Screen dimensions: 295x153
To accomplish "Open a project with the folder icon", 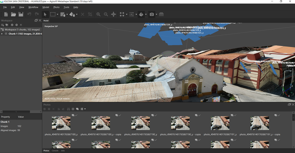I will 13,14.
